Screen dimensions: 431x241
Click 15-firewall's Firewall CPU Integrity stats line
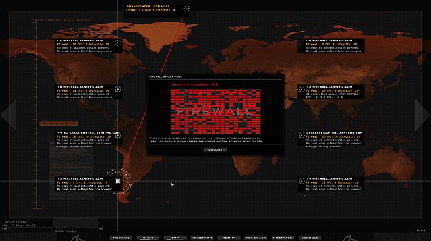[82, 182]
